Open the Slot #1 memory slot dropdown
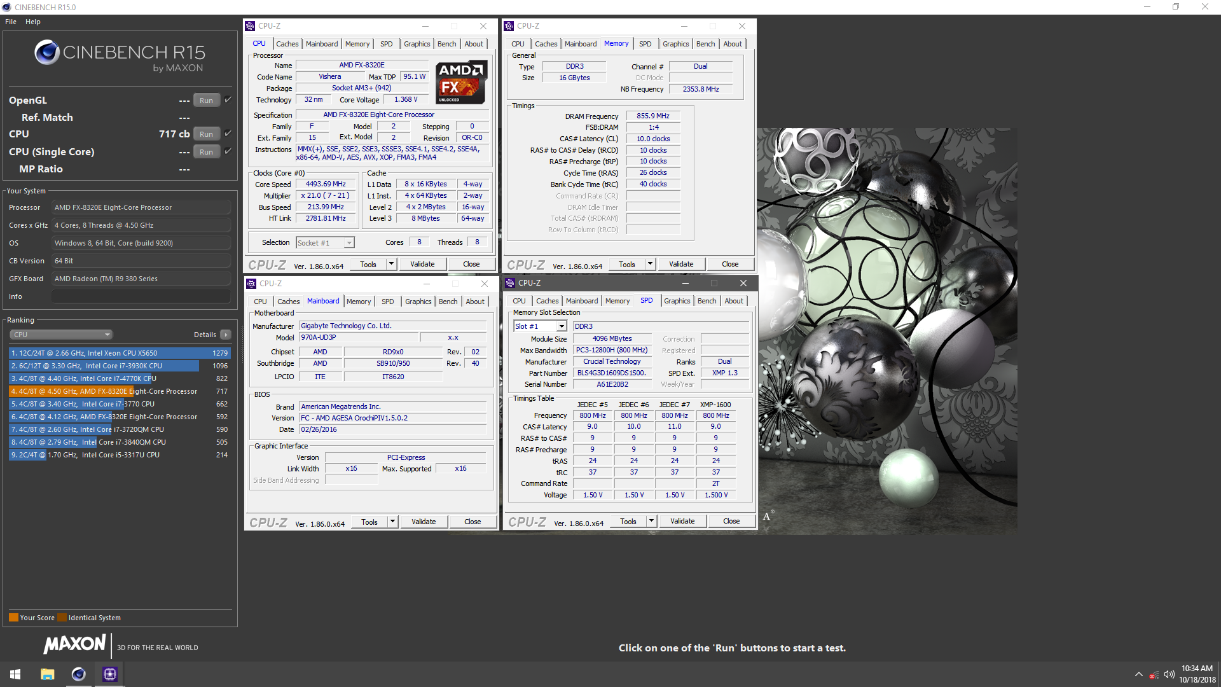This screenshot has height=687, width=1221. (x=540, y=326)
